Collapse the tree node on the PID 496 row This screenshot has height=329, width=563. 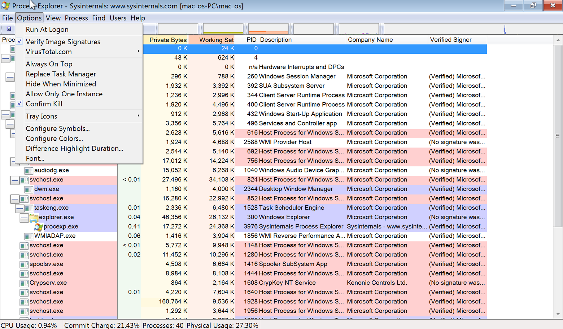[x=10, y=123]
